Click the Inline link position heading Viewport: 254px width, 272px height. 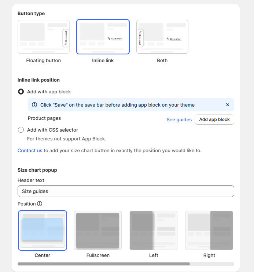click(x=38, y=80)
